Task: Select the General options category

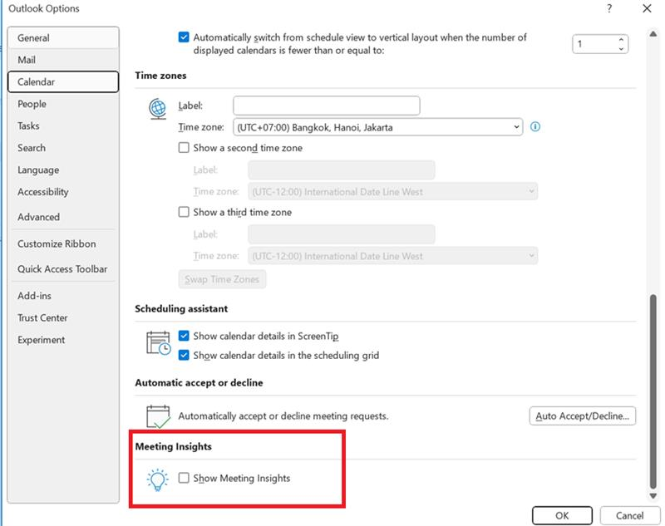Action: tap(63, 37)
